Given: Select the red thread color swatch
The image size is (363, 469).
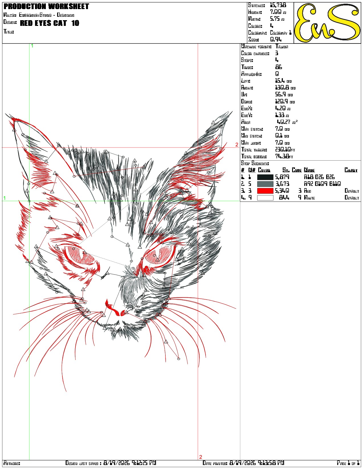Looking at the screenshot, I should [x=265, y=191].
